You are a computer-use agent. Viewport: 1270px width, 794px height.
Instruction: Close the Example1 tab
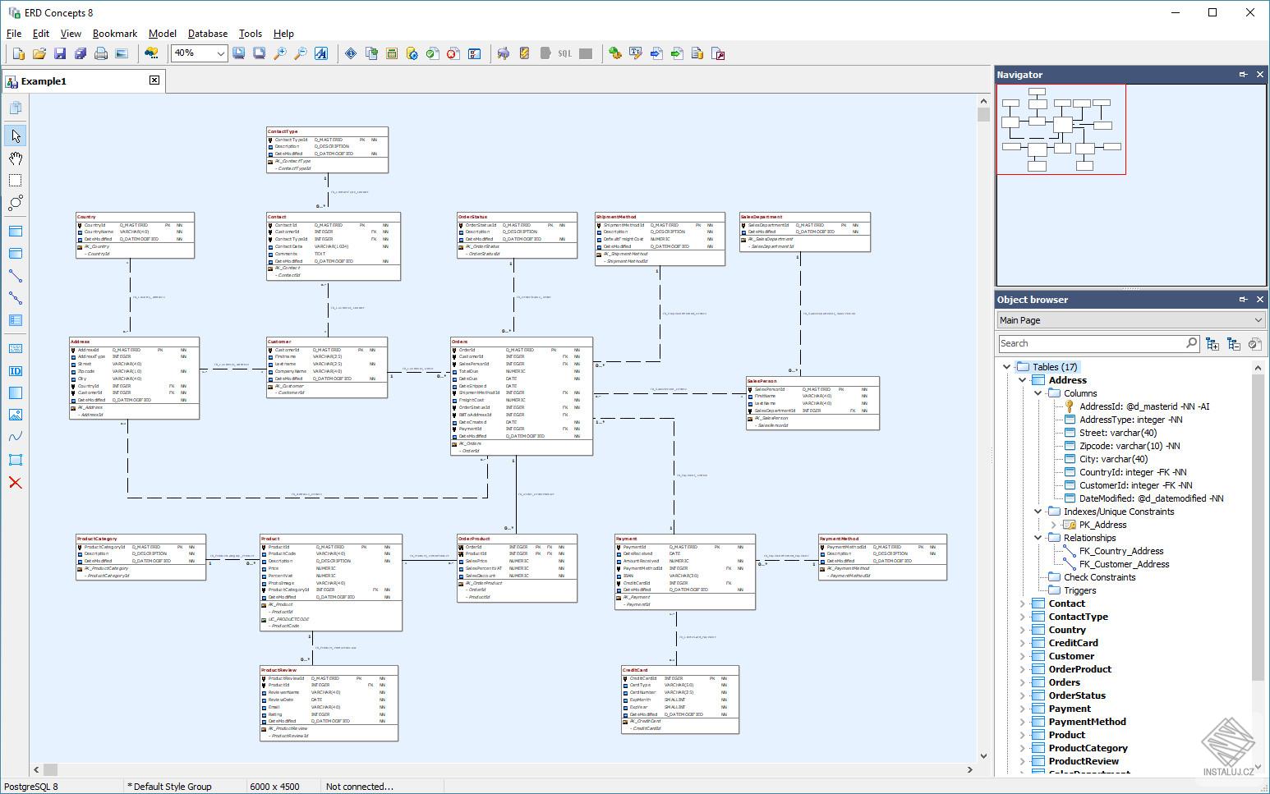click(154, 80)
